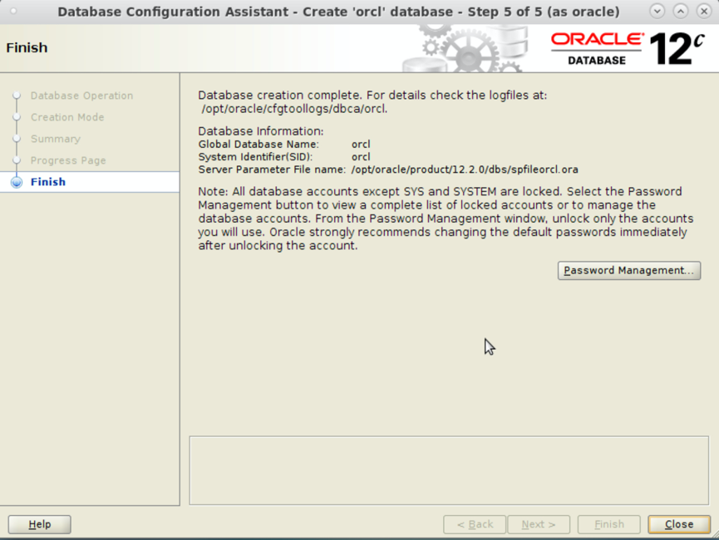
Task: Click the disabled Next button
Action: 539,524
